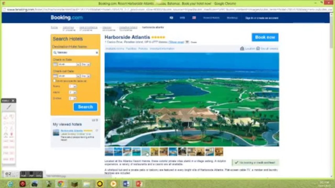Click Show map link near address

click(176, 42)
